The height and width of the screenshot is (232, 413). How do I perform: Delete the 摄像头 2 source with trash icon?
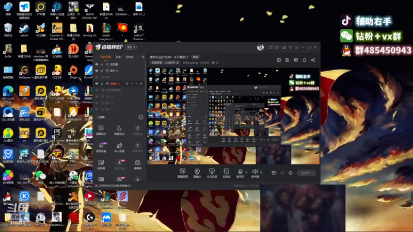click(x=141, y=84)
